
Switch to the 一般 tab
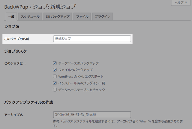pos(11,17)
